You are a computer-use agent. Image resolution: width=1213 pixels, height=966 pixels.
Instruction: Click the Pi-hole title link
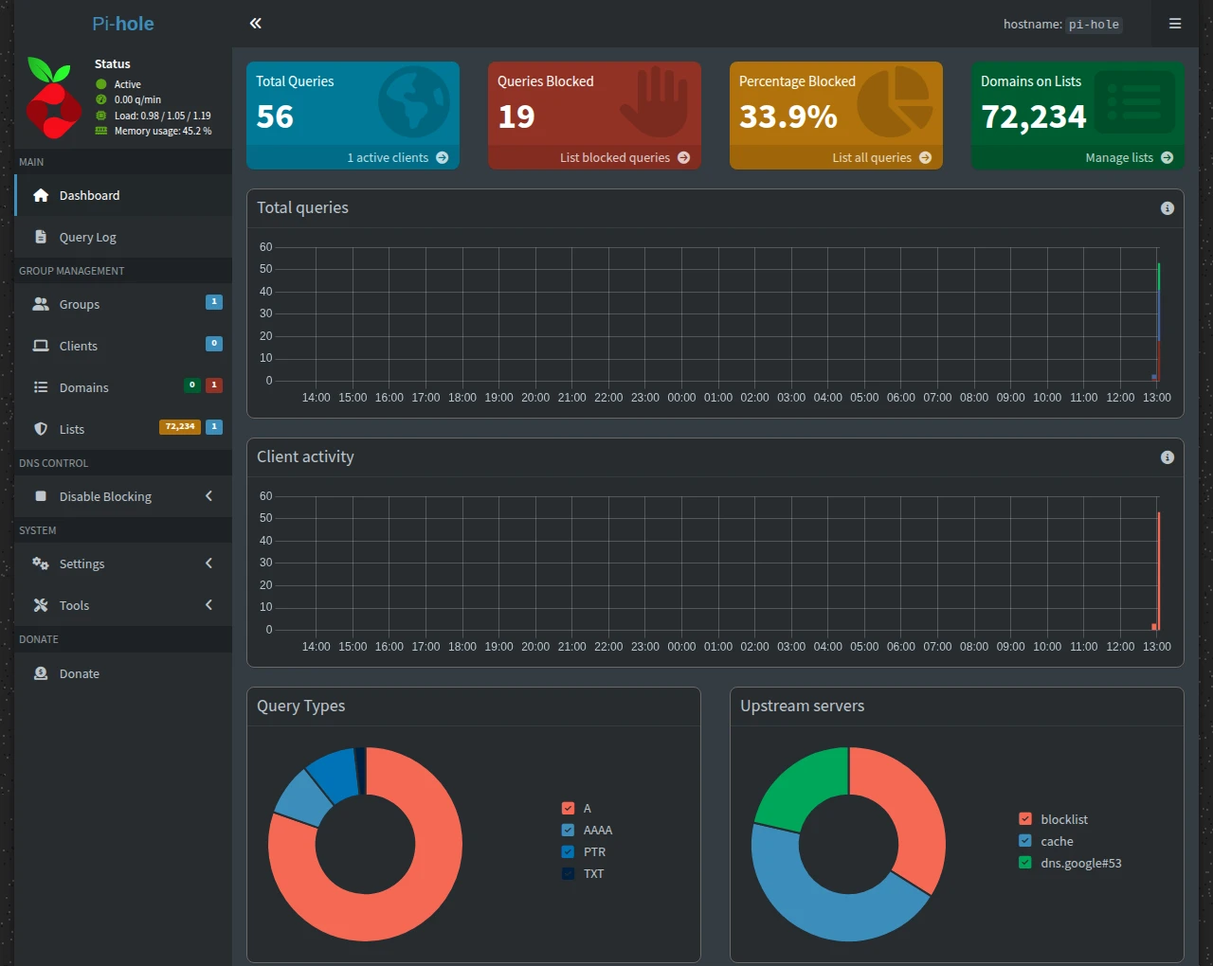point(123,24)
